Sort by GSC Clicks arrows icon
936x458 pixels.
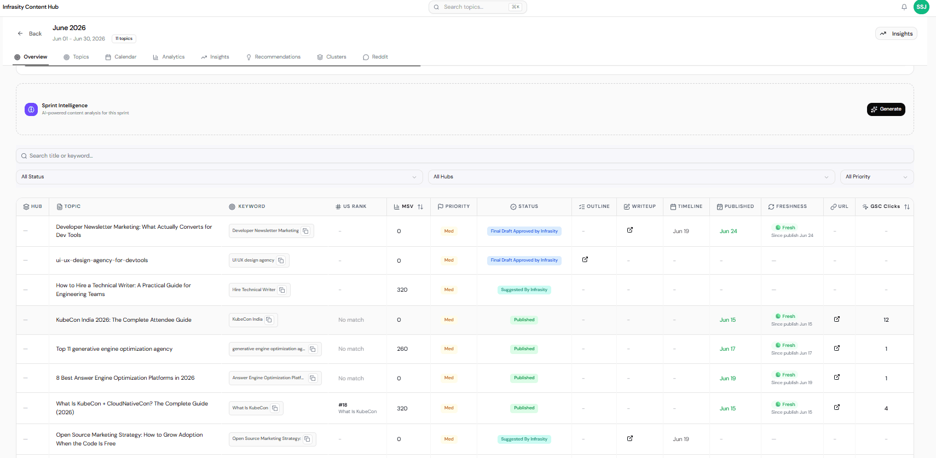907,207
